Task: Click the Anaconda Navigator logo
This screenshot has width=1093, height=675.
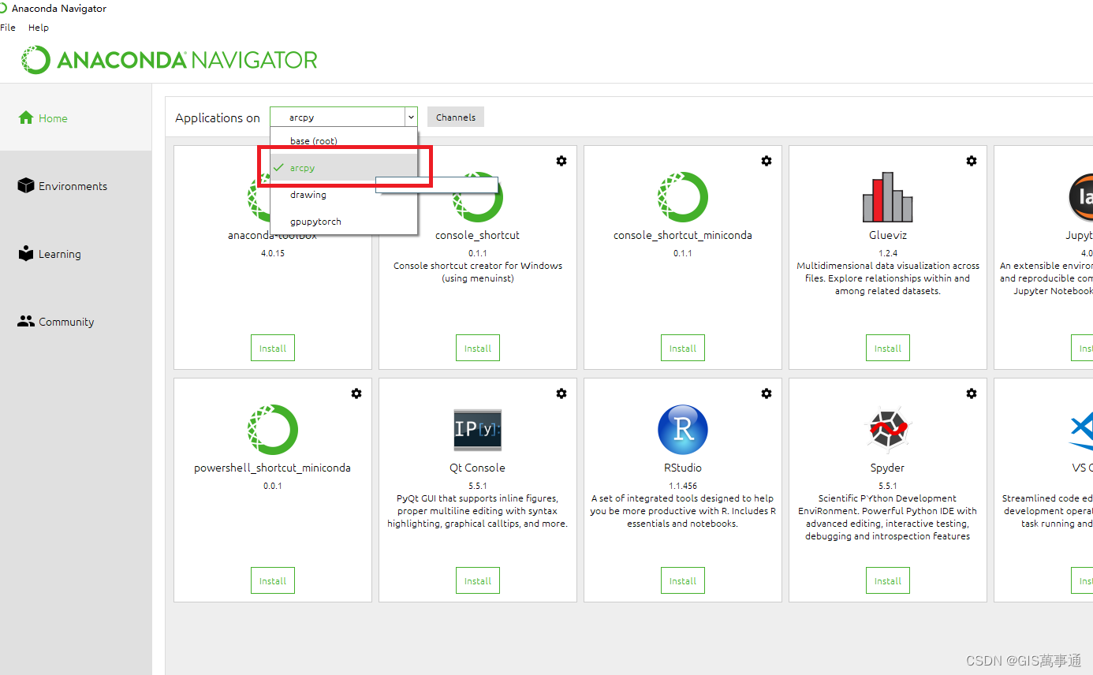Action: (x=170, y=60)
